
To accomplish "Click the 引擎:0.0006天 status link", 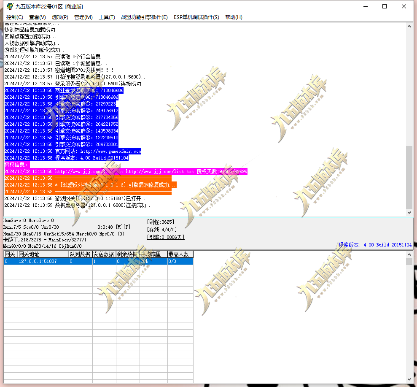I will point(166,237).
